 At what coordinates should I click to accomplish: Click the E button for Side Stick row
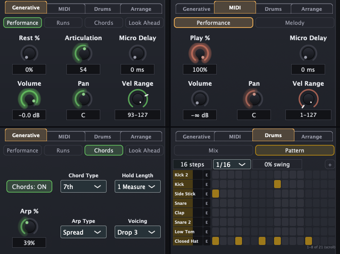(207, 194)
